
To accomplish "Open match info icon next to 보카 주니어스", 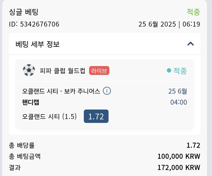I will pos(107,91).
